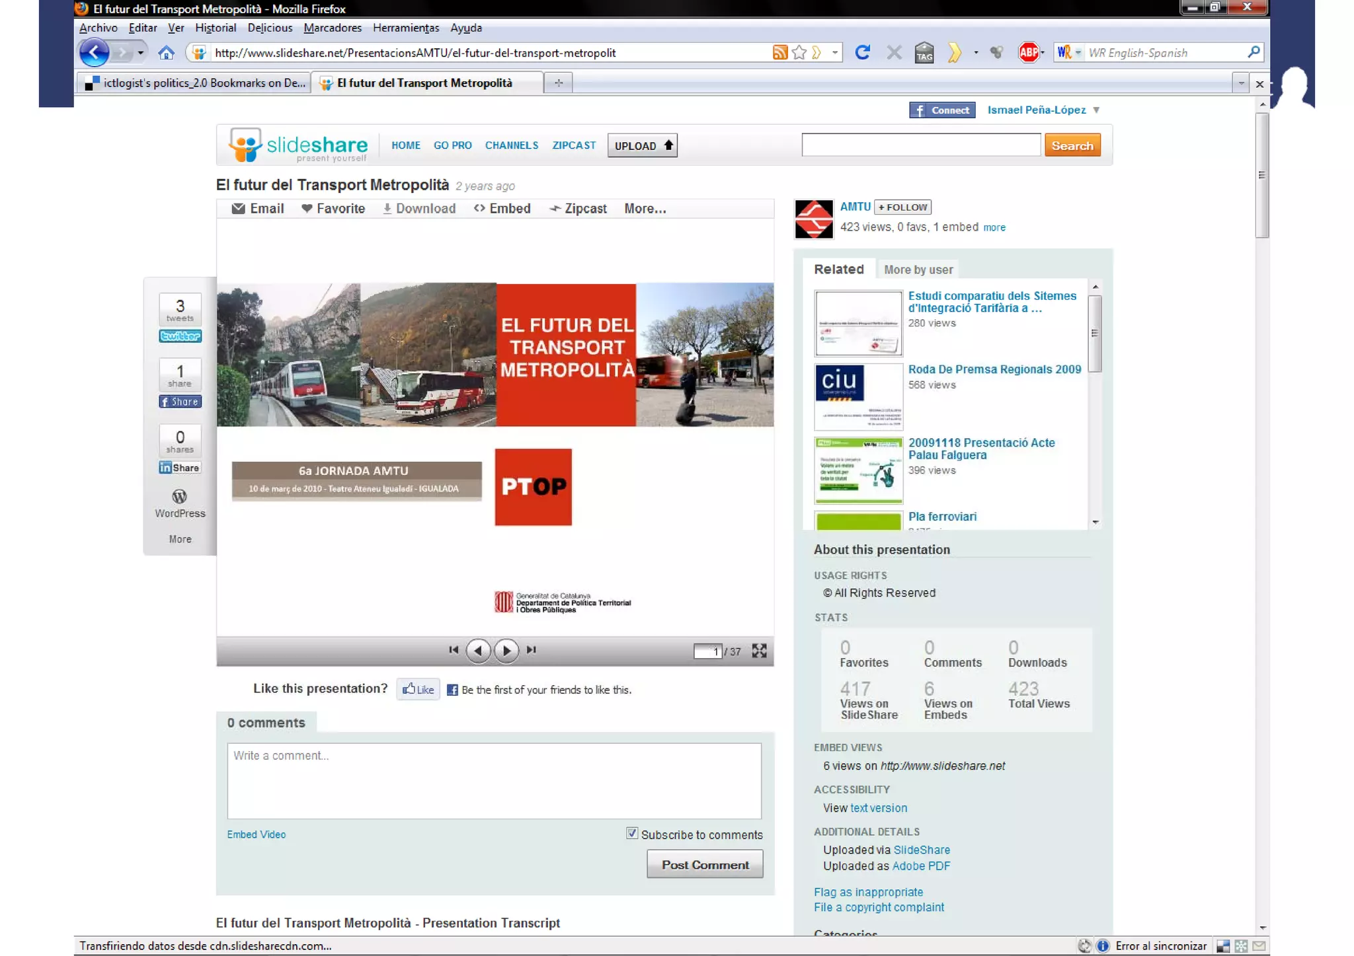Image resolution: width=1354 pixels, height=956 pixels.
Task: Open Flag as inappropriate link
Action: pyautogui.click(x=868, y=892)
